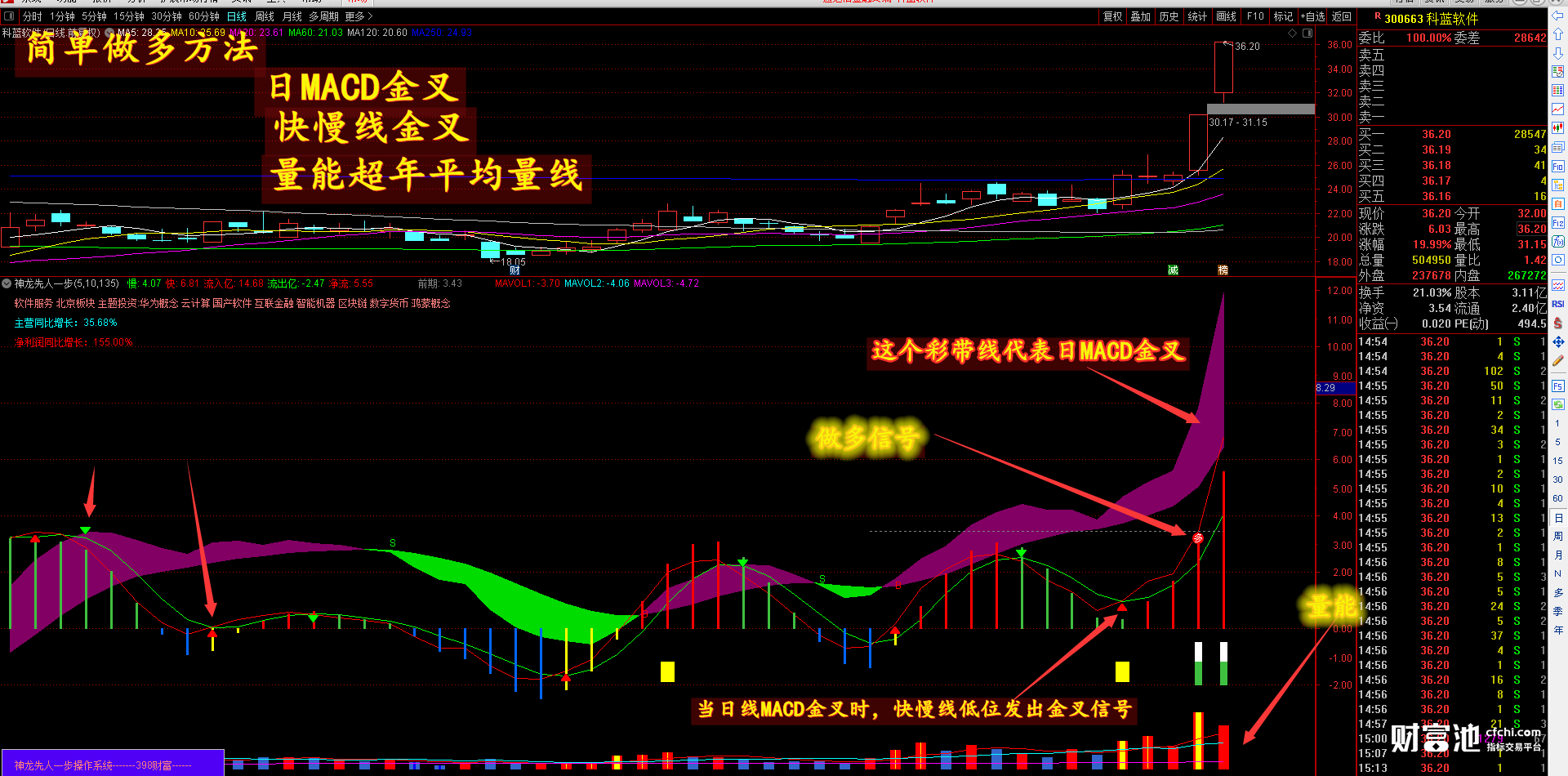Open the 统计 statistics options
This screenshot has height=776, width=1568.
point(1197,16)
